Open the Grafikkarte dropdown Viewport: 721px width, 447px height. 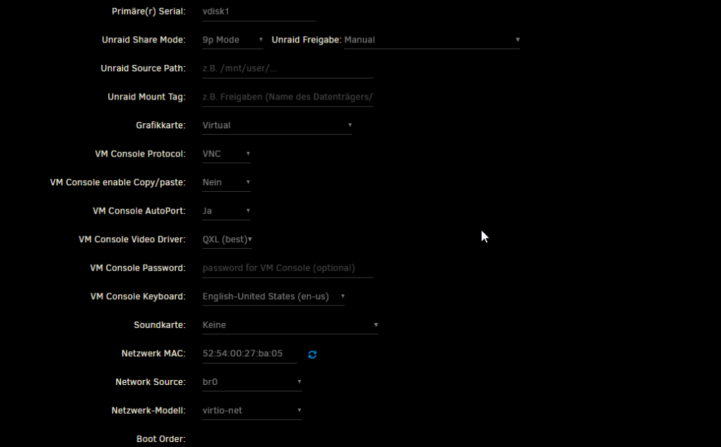[x=277, y=125]
